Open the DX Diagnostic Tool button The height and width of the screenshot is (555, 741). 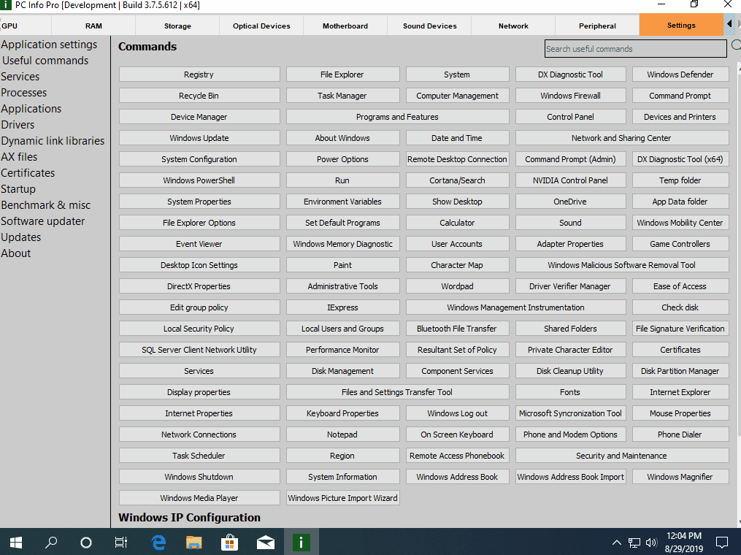[570, 74]
